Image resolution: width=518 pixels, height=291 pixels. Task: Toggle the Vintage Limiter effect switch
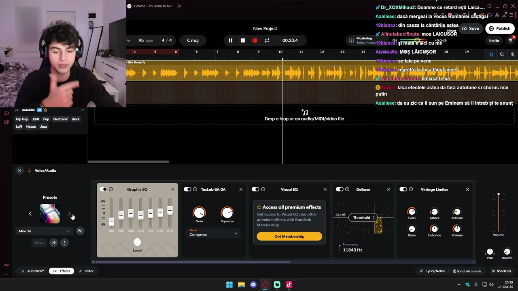(x=403, y=189)
